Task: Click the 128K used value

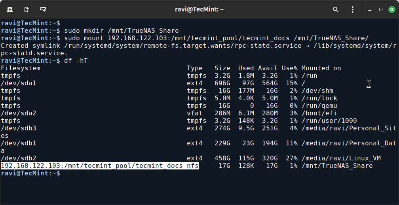Action: tap(246, 166)
